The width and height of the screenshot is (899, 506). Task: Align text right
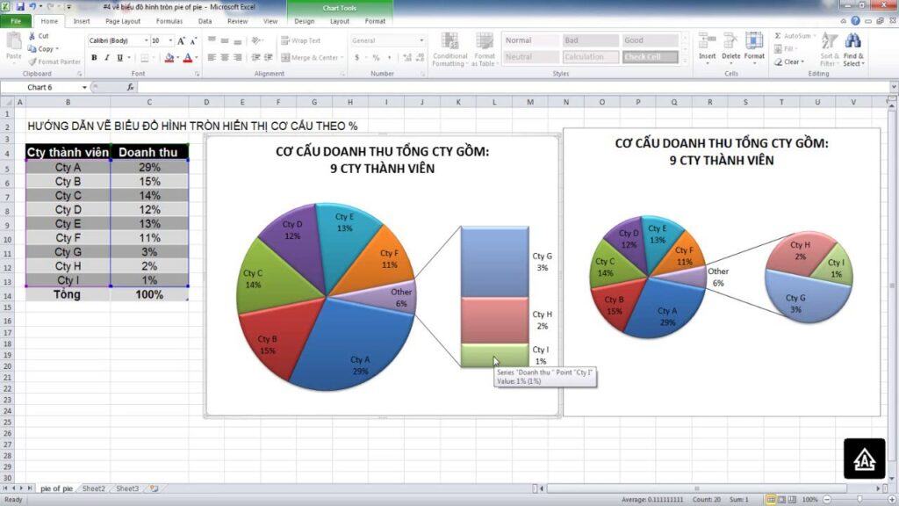(237, 57)
